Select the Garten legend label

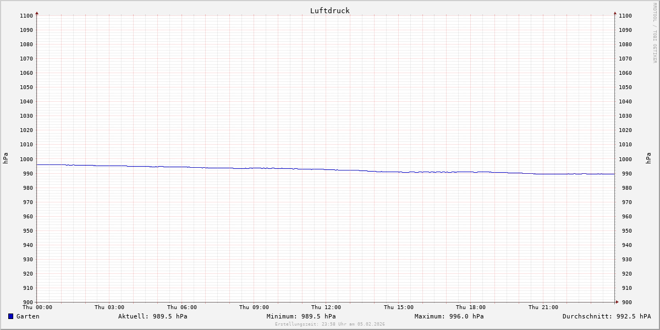tap(28, 316)
